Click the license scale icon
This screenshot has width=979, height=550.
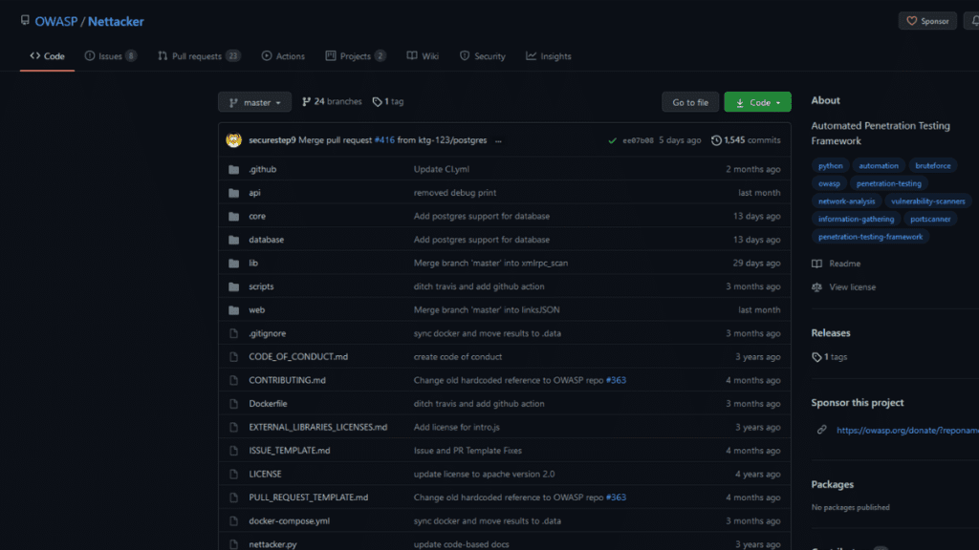[816, 287]
